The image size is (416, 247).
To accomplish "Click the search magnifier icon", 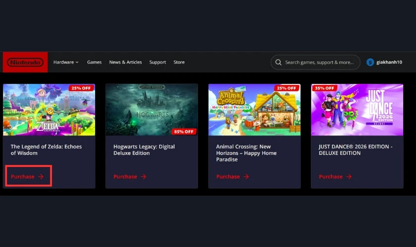I will [278, 62].
